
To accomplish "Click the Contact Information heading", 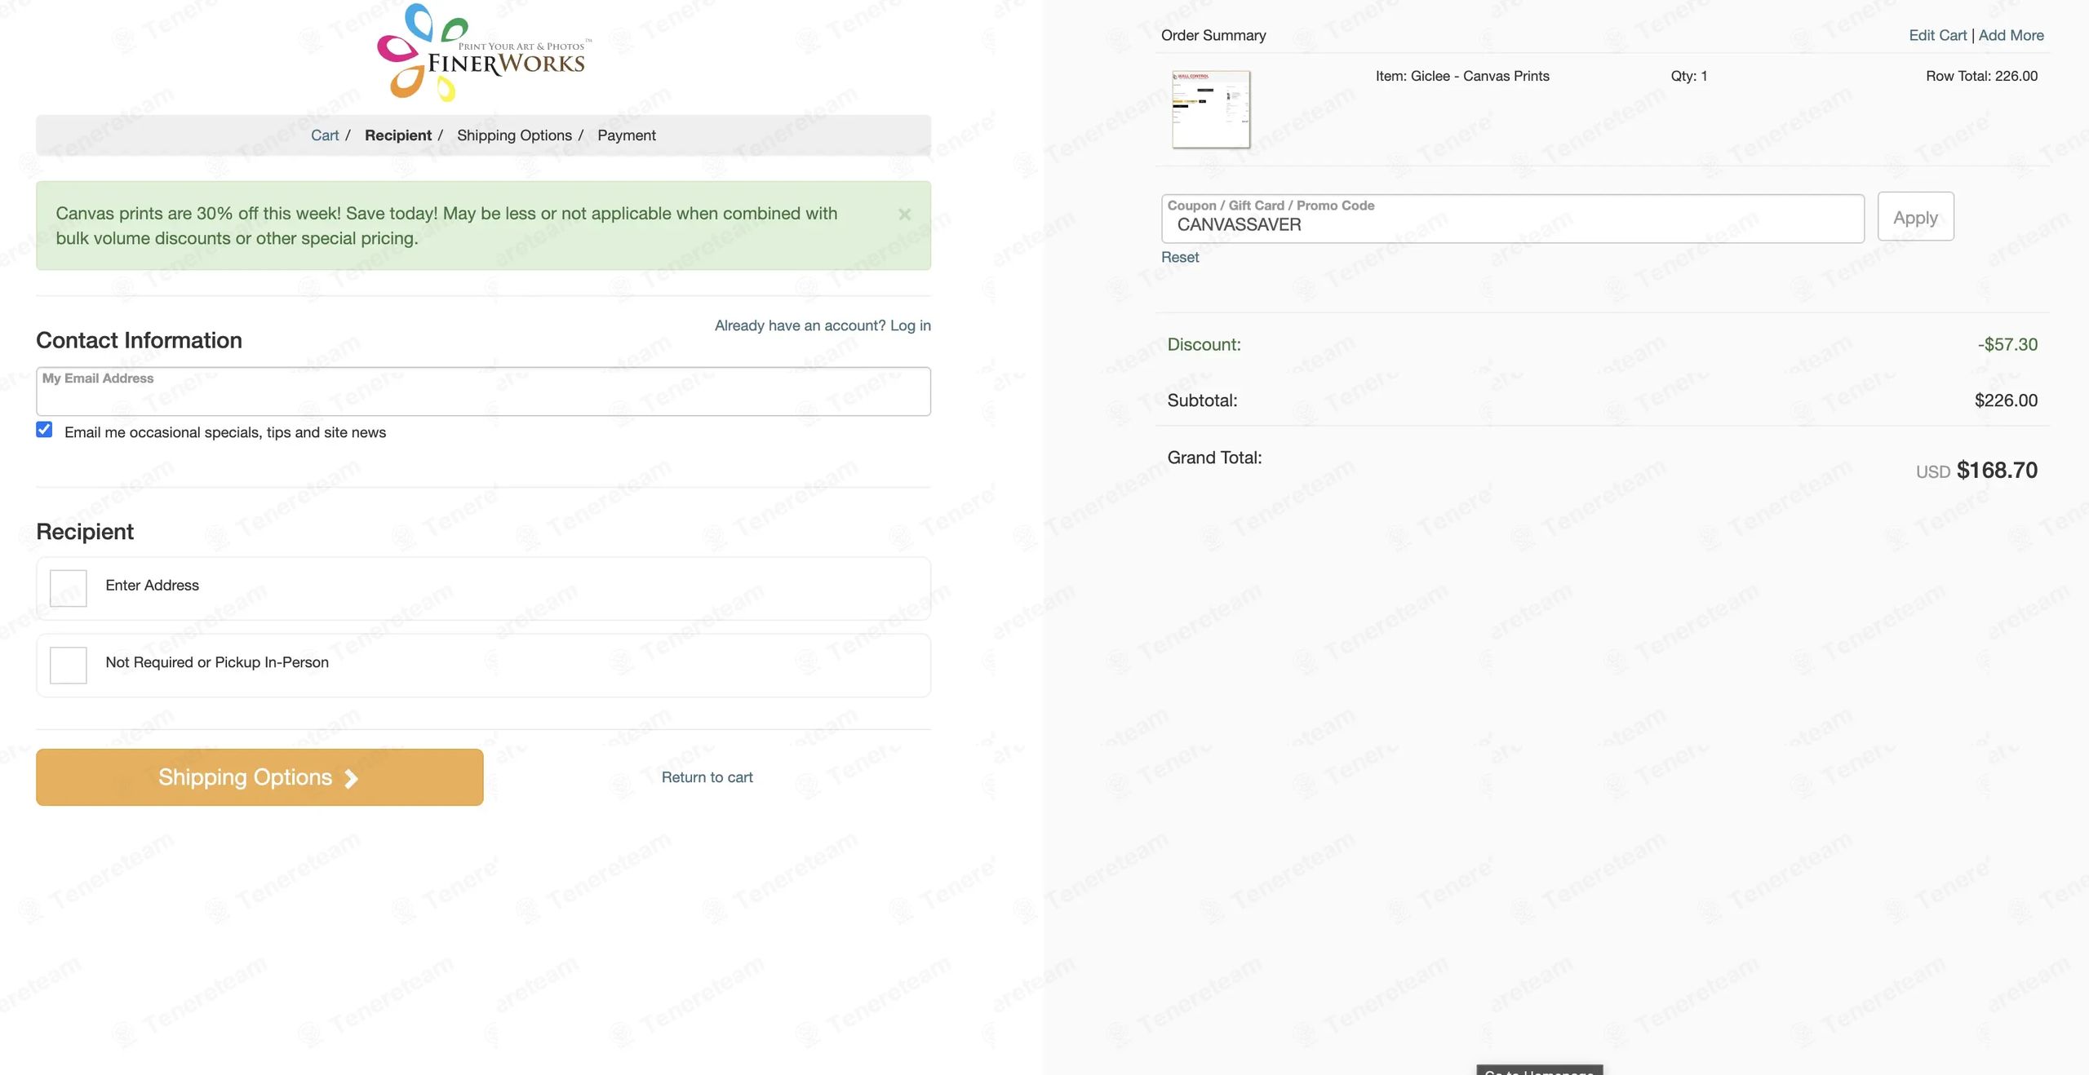I will (x=139, y=340).
